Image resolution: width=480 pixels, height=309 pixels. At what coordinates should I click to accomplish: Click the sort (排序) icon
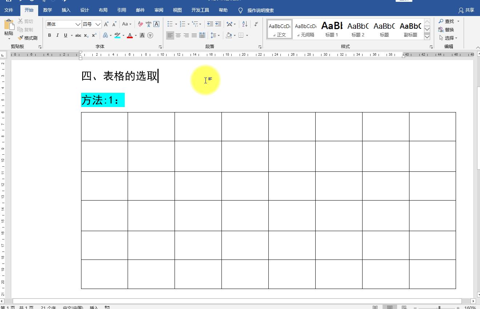click(244, 24)
